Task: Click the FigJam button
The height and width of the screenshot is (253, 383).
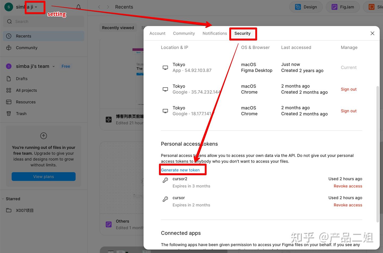Action: [343, 7]
